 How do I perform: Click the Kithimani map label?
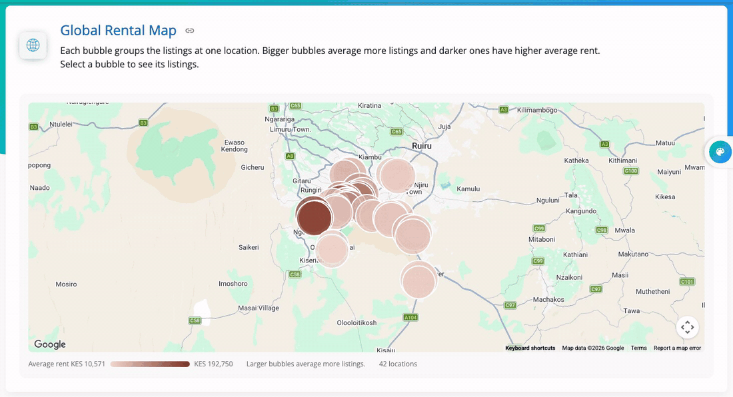point(622,161)
